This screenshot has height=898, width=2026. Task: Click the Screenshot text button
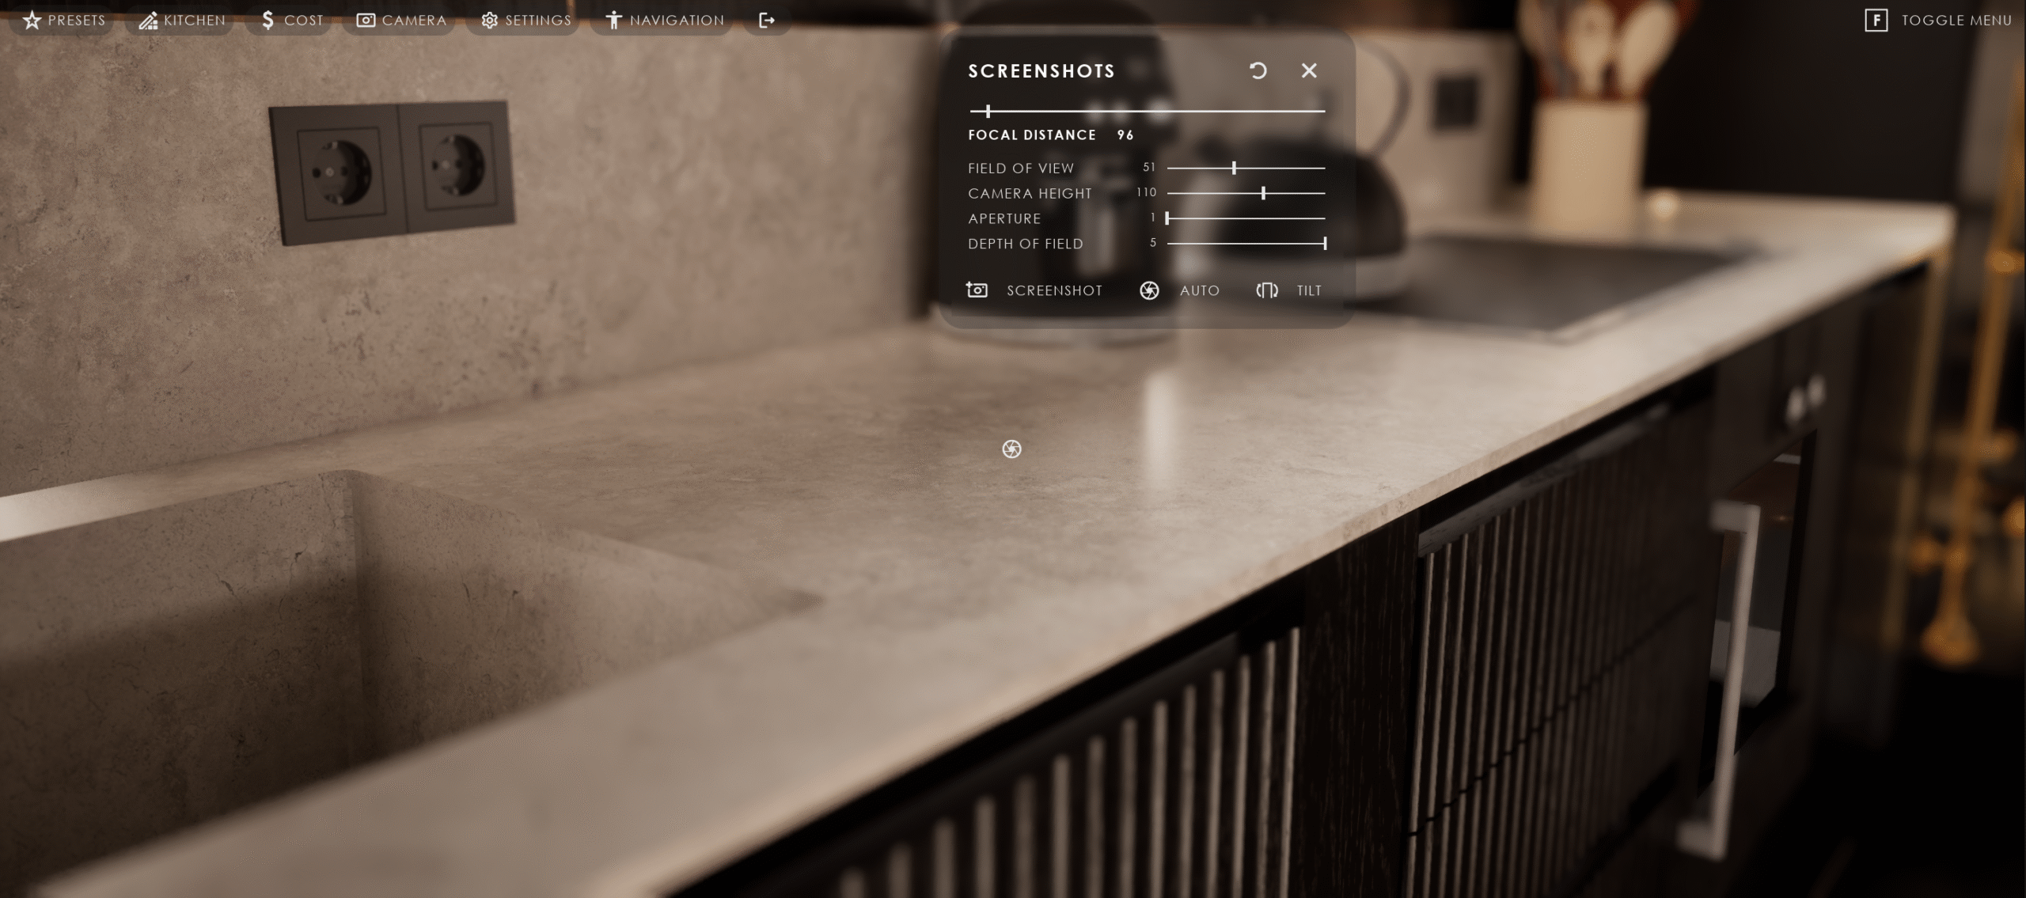tap(1054, 290)
